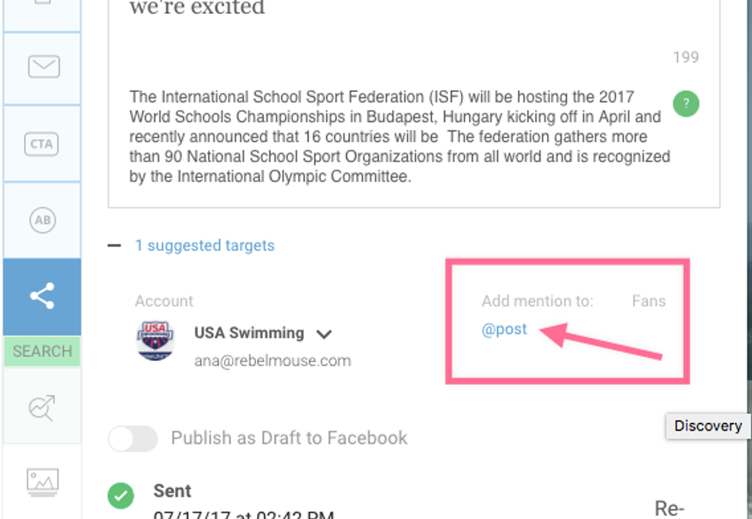Toggle Publish as Draft to Facebook
Image resolution: width=752 pixels, height=519 pixels.
[x=133, y=438]
